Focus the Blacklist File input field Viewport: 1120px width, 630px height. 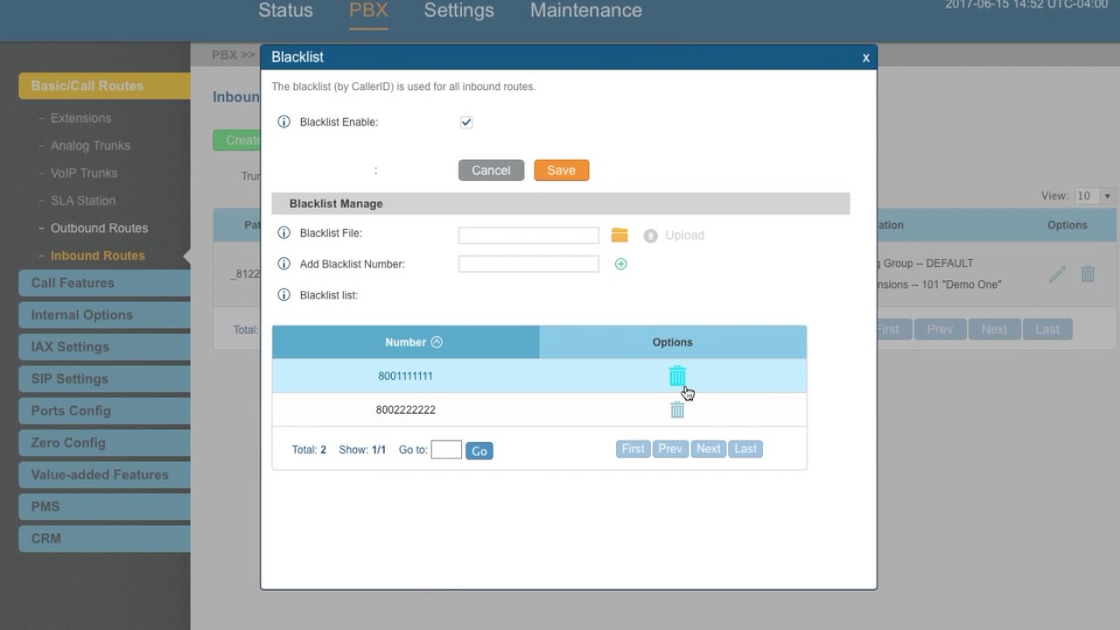coord(528,235)
